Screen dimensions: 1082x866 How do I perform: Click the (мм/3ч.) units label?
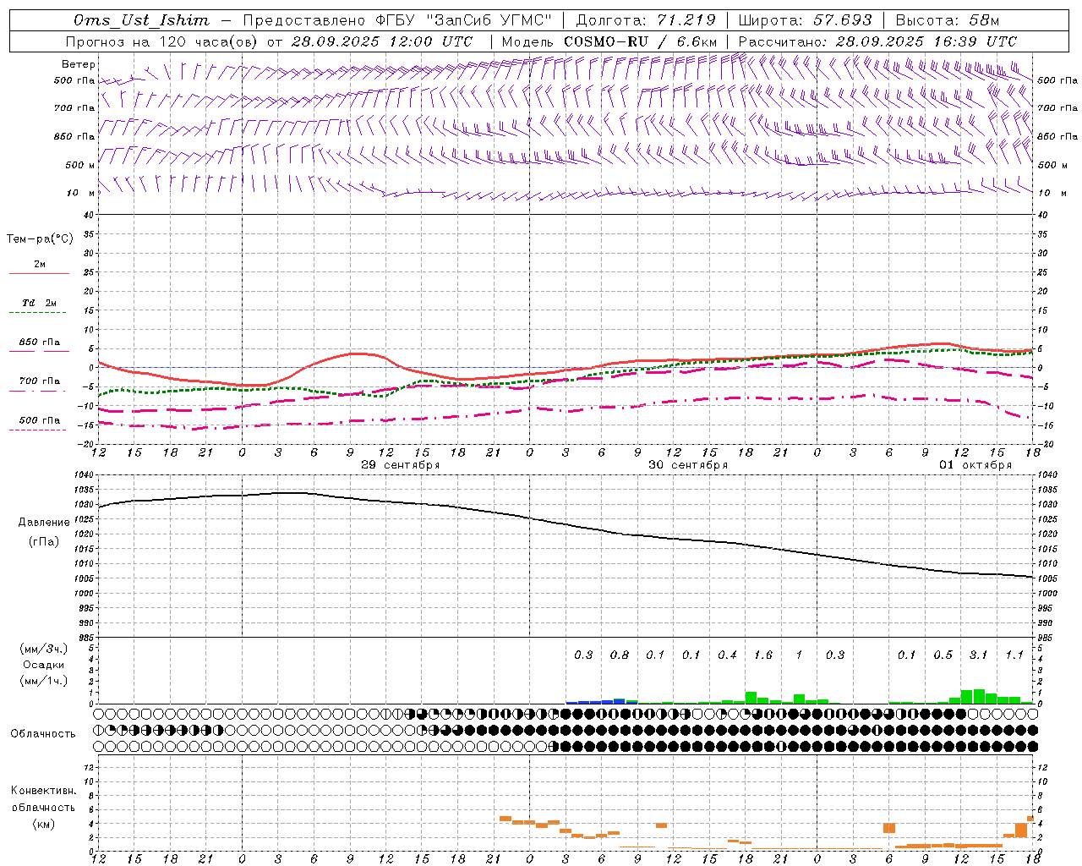(44, 649)
